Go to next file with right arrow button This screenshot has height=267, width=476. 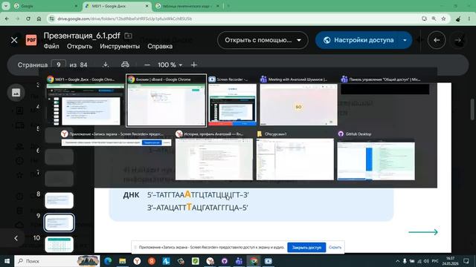pyautogui.click(x=458, y=40)
